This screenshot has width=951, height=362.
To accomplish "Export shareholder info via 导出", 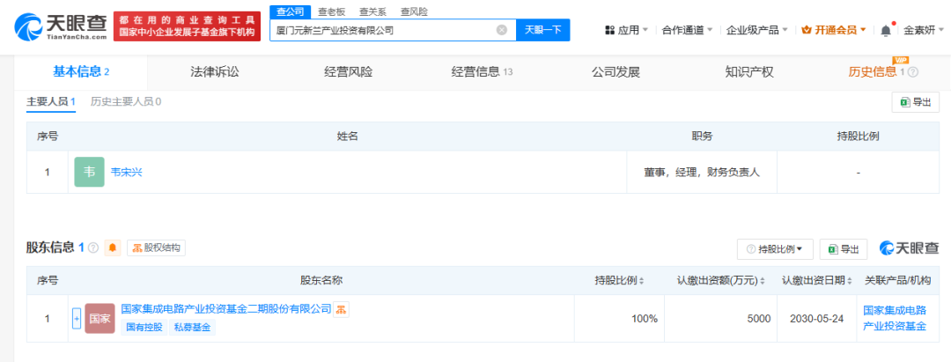I will pyautogui.click(x=844, y=248).
